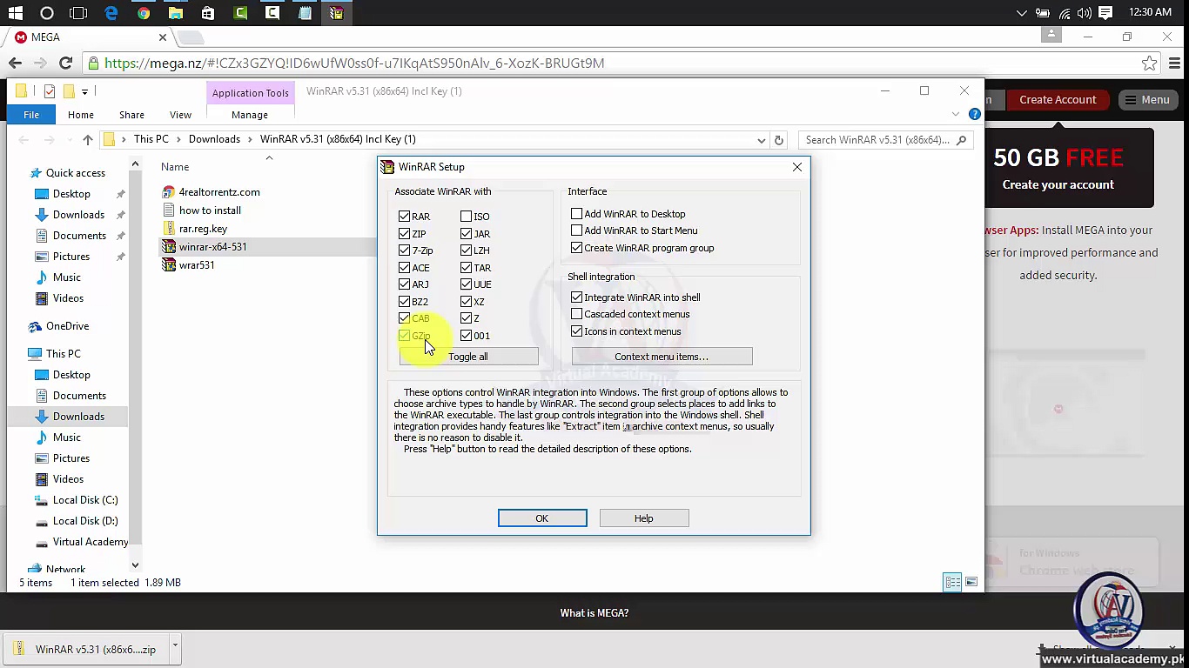
Task: Select Local Disk (C:) in navigation pane
Action: pyautogui.click(x=85, y=500)
